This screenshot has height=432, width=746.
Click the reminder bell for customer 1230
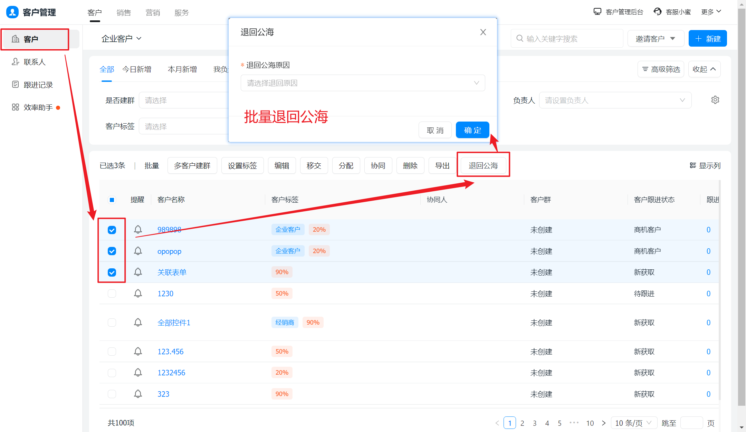point(138,294)
